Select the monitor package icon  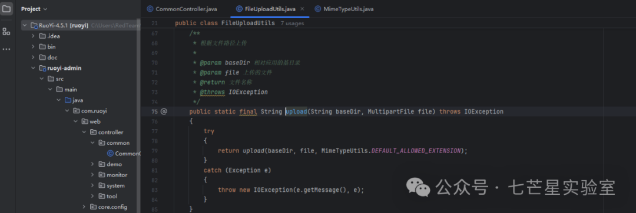pos(102,175)
